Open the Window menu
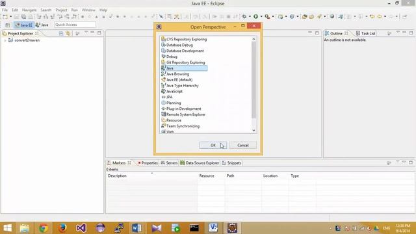The image size is (416, 234). point(88,10)
